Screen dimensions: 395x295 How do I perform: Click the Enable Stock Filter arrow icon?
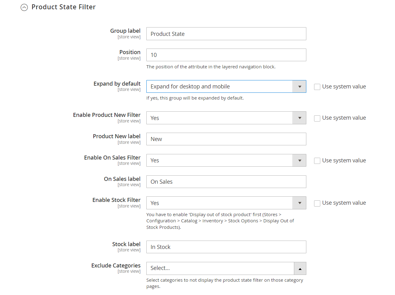tap(300, 203)
